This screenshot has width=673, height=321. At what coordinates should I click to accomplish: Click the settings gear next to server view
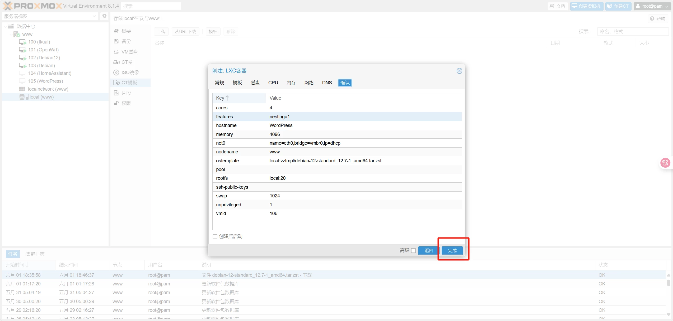pyautogui.click(x=104, y=16)
